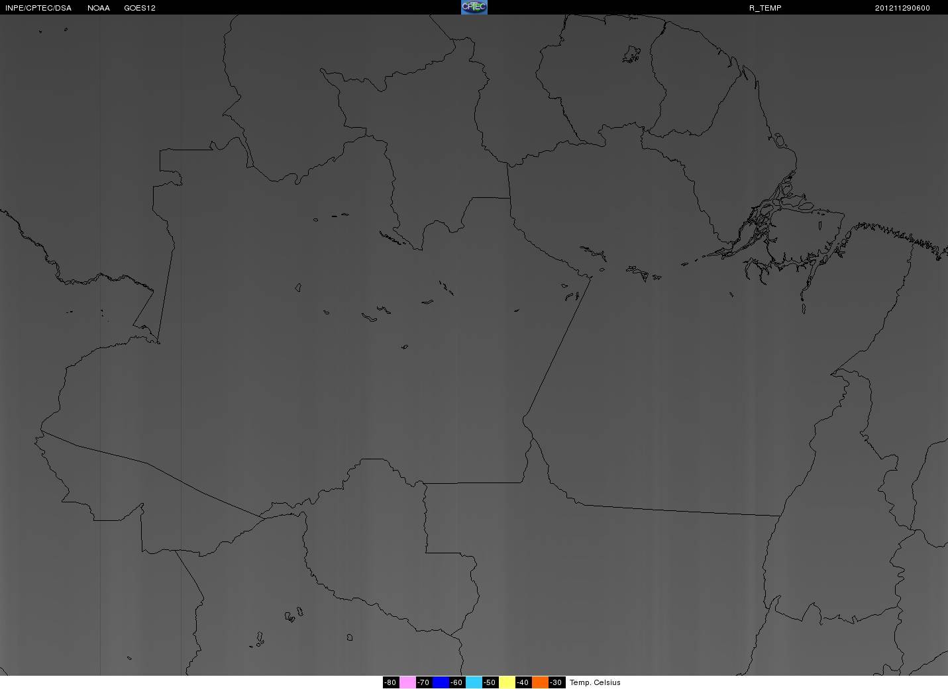Pick the orange legend swatch after -40
The width and height of the screenshot is (948, 689).
point(540,682)
